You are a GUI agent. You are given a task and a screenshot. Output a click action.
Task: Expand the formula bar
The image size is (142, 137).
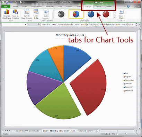[x=140, y=25]
